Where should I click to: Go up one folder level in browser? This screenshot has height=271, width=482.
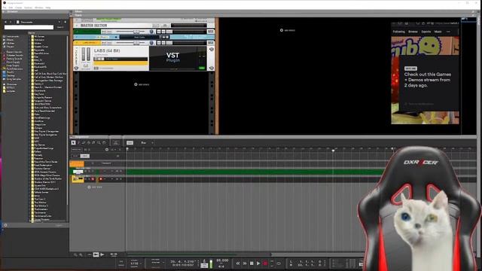pos(65,22)
